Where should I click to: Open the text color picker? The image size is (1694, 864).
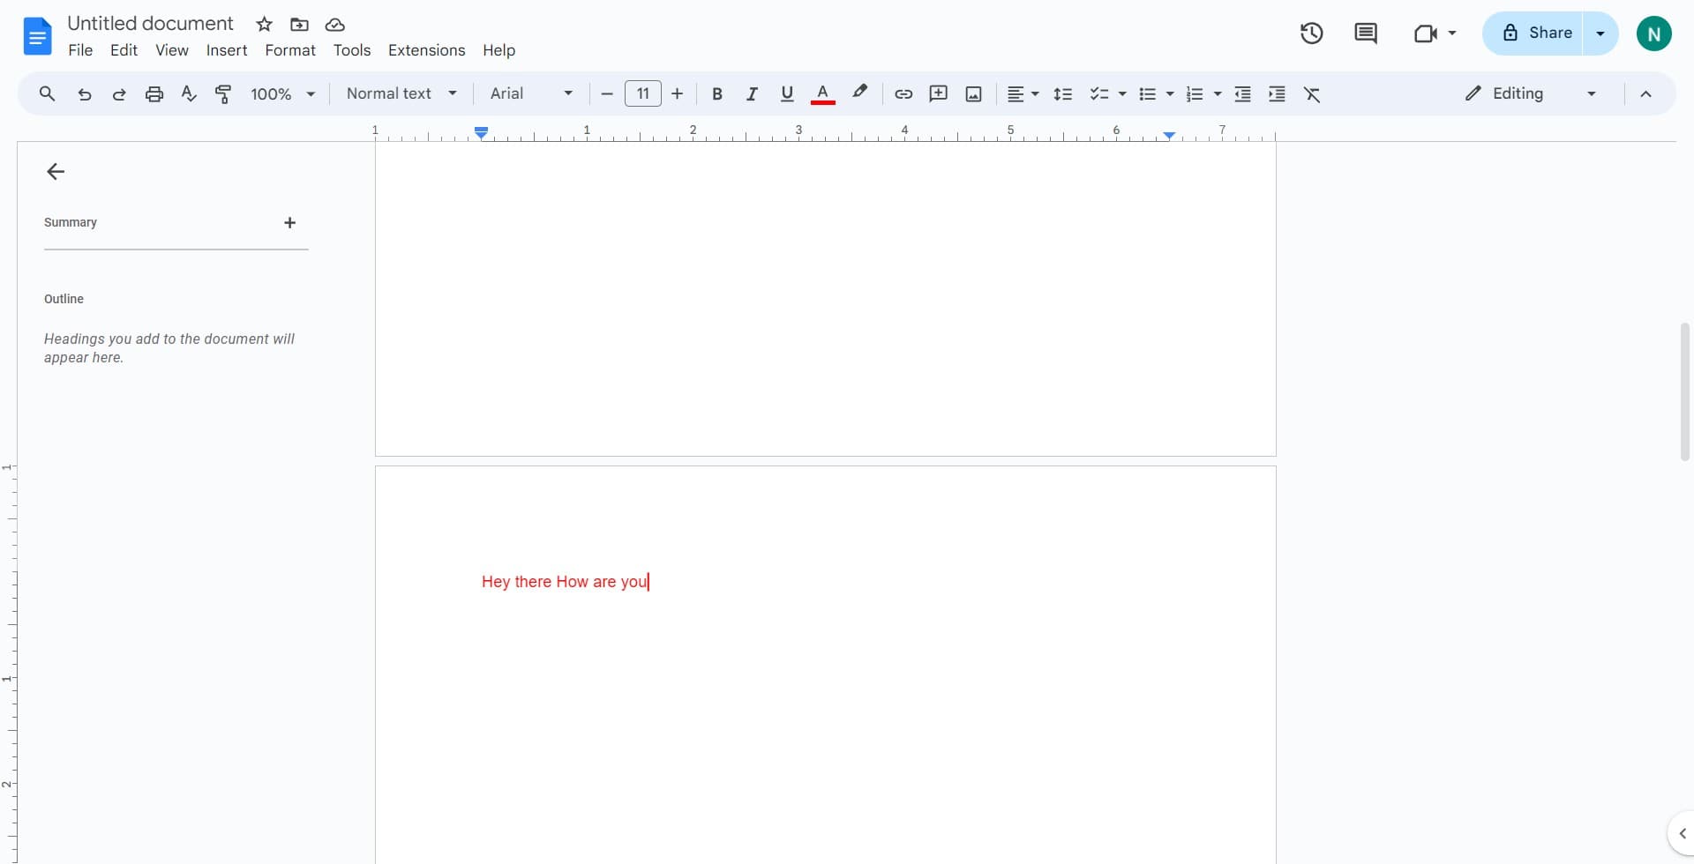(x=821, y=93)
